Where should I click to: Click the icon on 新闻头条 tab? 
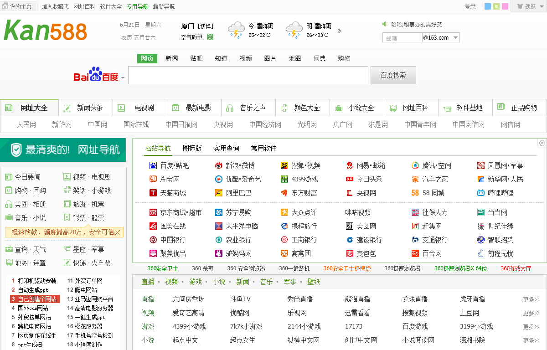pyautogui.click(x=67, y=108)
